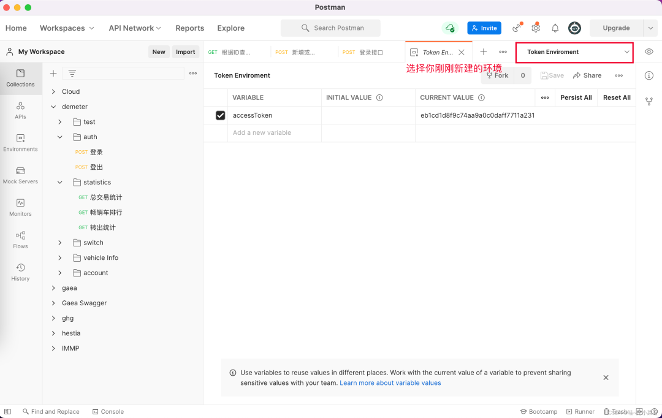The height and width of the screenshot is (418, 662).
Task: Click Reset All
Action: (x=617, y=97)
